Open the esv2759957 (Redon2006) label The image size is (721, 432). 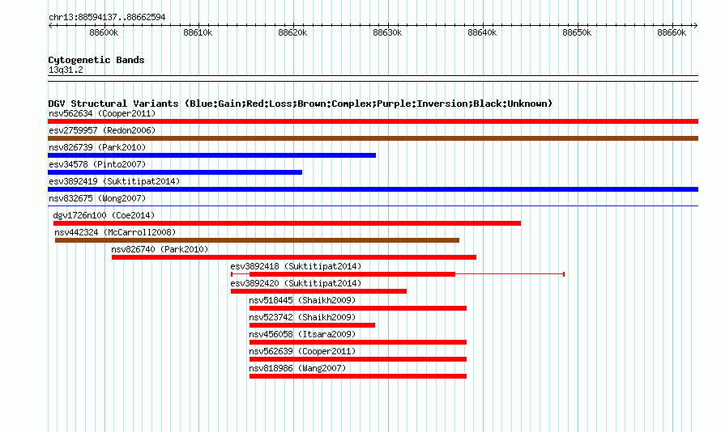point(102,130)
